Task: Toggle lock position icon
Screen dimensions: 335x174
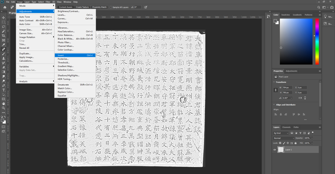Action: [x=288, y=143]
